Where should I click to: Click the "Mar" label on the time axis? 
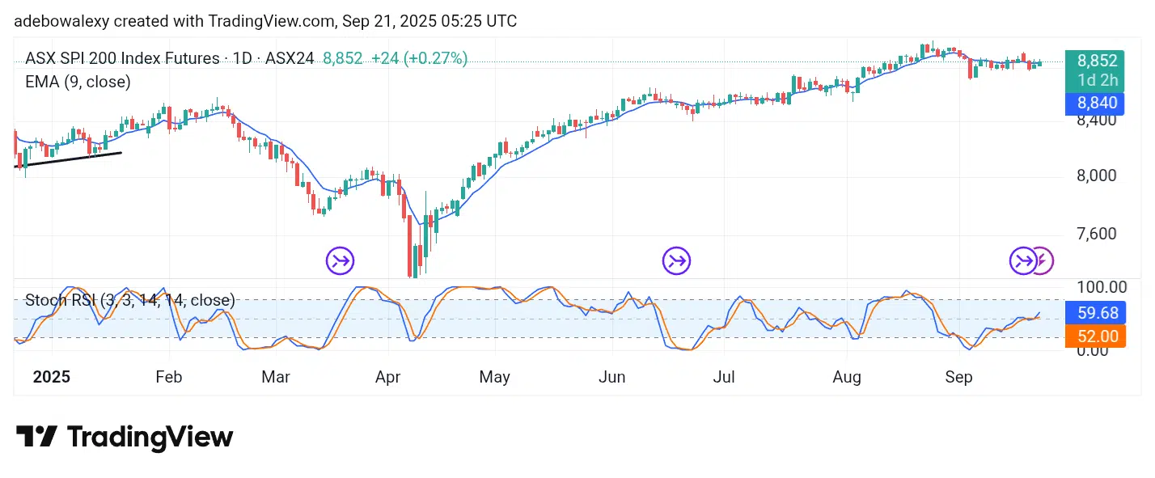[x=276, y=377]
